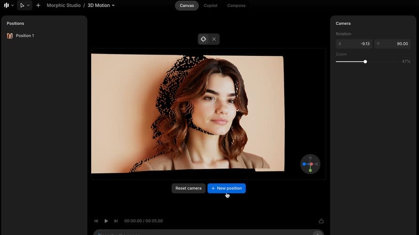Image resolution: width=419 pixels, height=235 pixels.
Task: Switch to the Copilot tab
Action: [210, 6]
